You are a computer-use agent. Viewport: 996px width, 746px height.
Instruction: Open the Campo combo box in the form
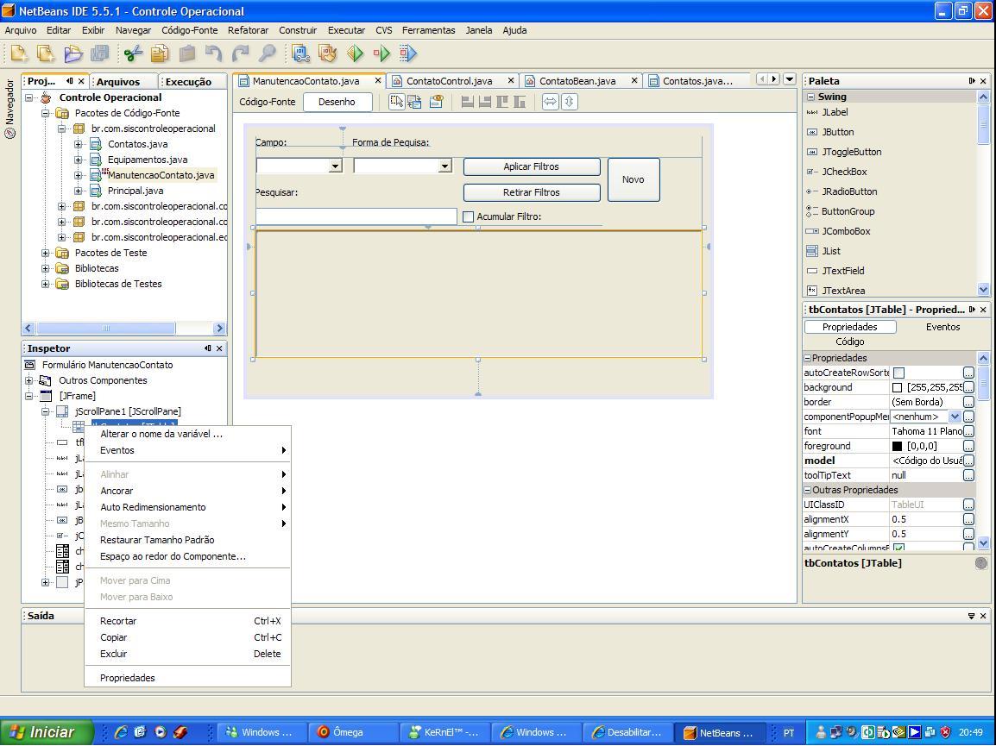336,166
